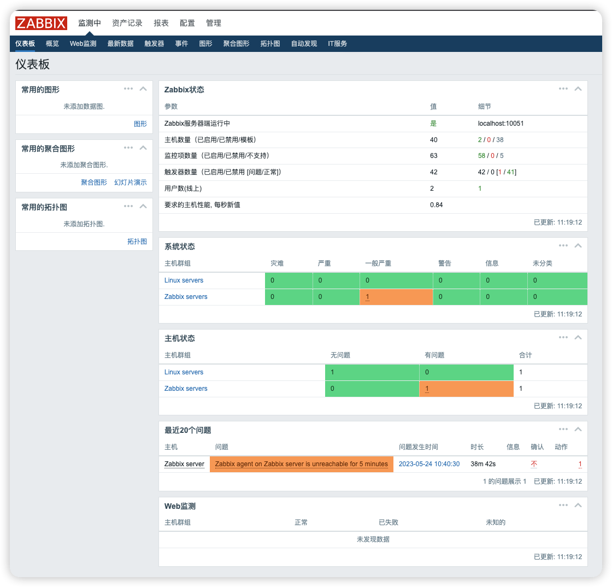This screenshot has width=612, height=587.
Task: Open the 常用的聚合图形 widget options menu
Action: click(x=128, y=148)
